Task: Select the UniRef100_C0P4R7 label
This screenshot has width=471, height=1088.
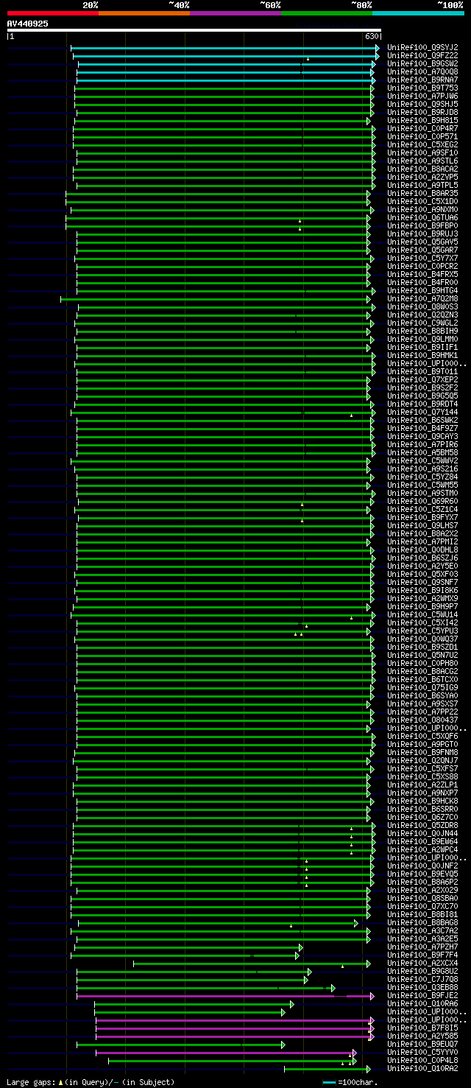Action: [x=422, y=128]
